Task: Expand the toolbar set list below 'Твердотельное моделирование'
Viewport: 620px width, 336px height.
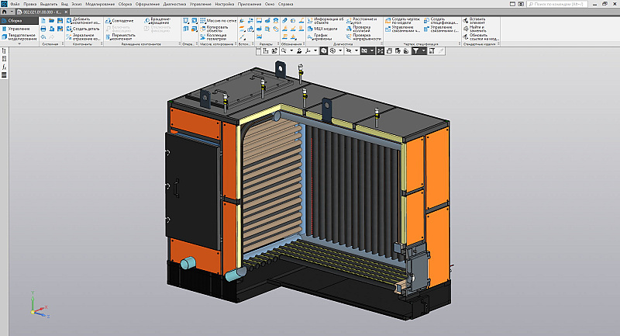Action: [19, 43]
